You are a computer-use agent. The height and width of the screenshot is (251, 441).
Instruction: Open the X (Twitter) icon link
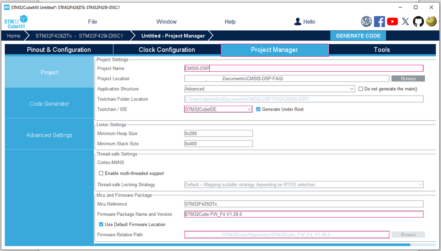point(405,22)
